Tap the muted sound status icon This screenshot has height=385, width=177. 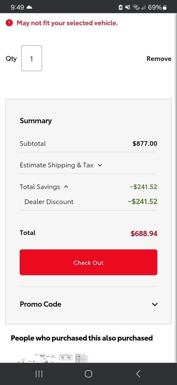127,8
